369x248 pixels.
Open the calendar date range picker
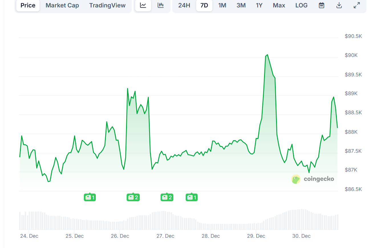tap(321, 5)
